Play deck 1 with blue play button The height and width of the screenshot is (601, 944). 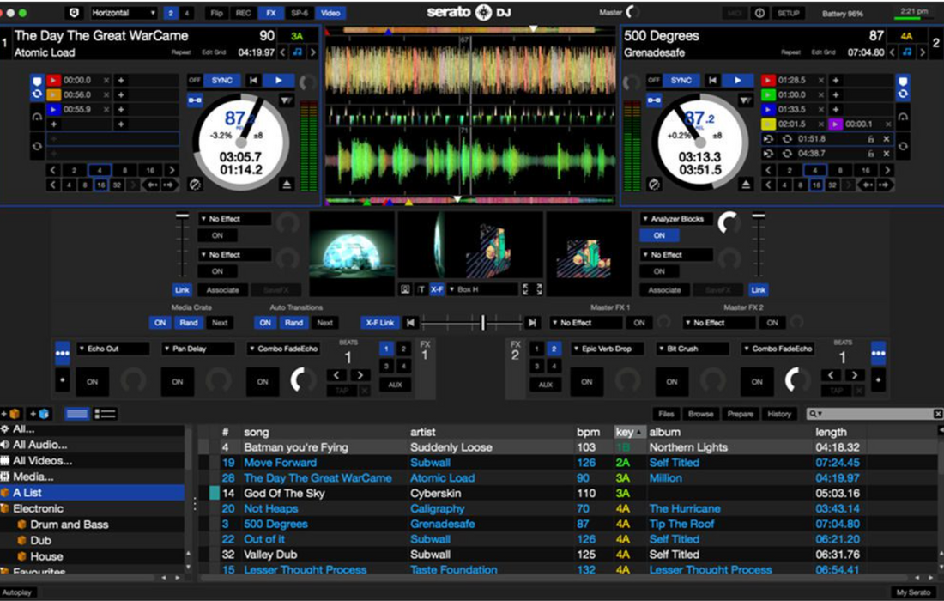point(278,80)
